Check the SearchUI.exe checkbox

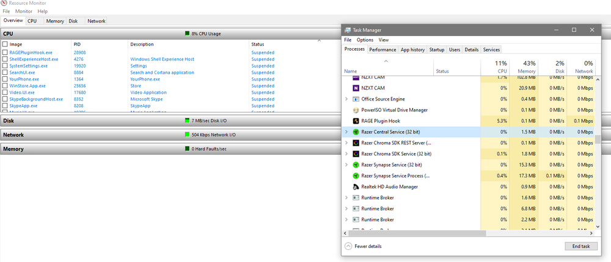[x=5, y=73]
